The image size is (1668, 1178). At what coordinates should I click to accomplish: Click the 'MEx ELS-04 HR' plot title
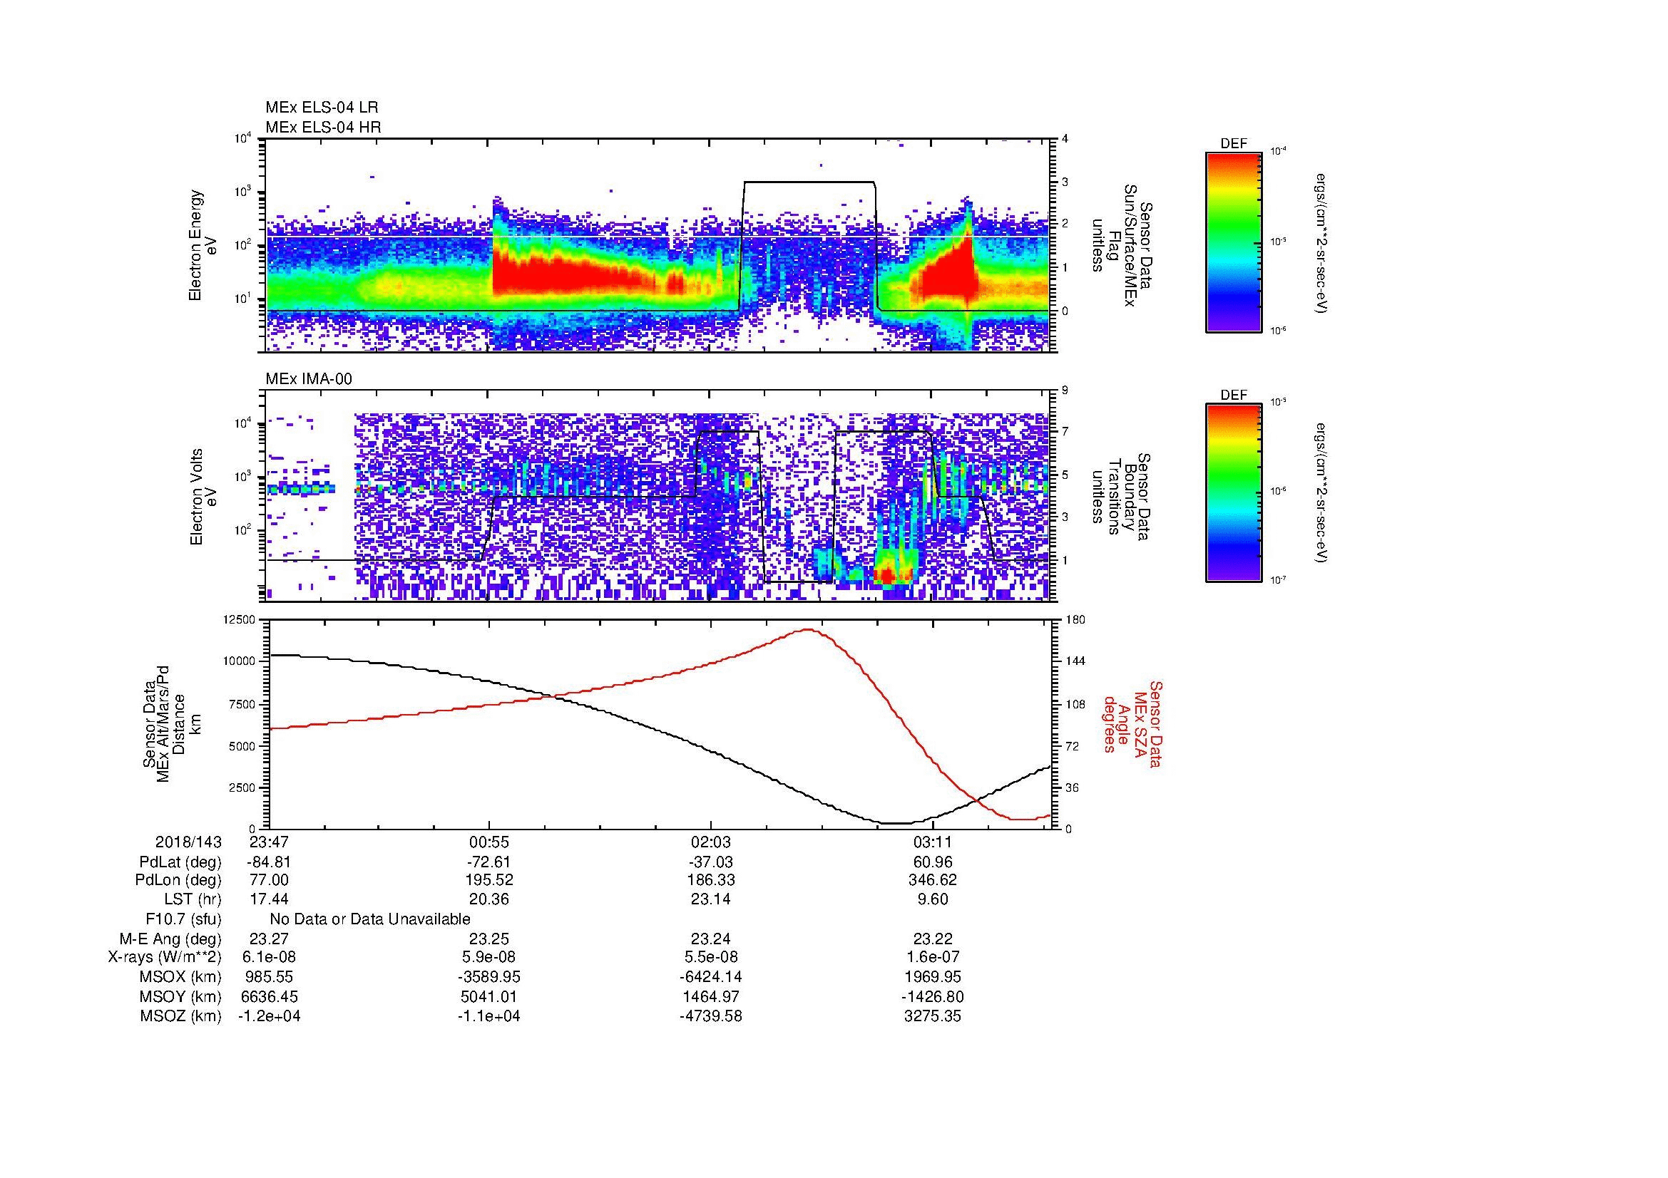[323, 128]
